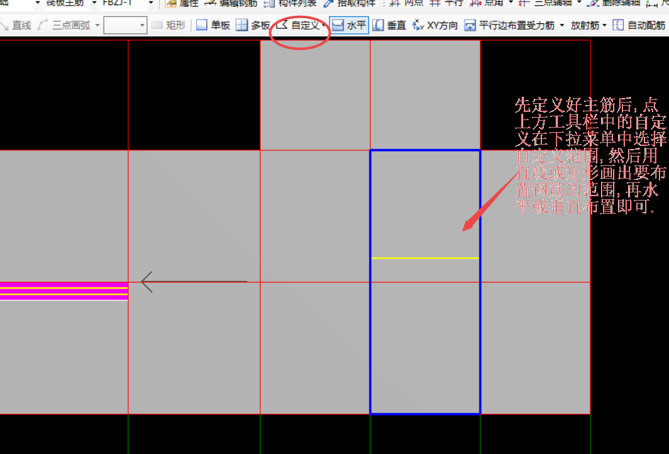669x454 pixels.
Task: Click the 三点辅轴 three-point auxiliary axis tool
Action: (545, 3)
